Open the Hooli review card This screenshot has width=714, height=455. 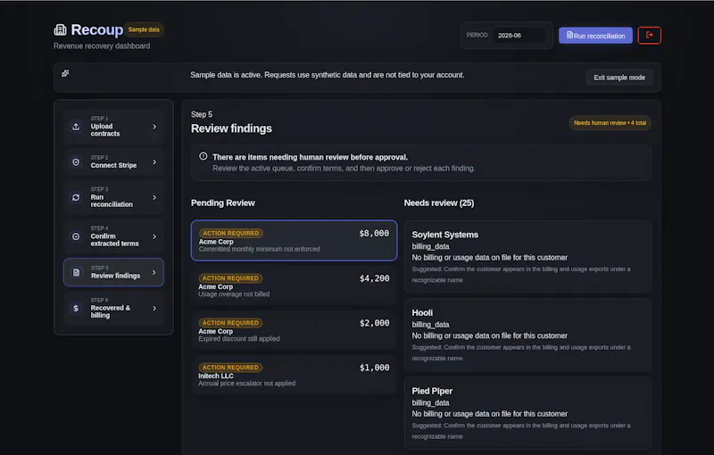527,335
